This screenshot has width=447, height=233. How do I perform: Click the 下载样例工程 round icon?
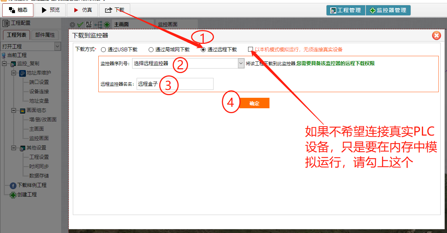pyautogui.click(x=13, y=185)
